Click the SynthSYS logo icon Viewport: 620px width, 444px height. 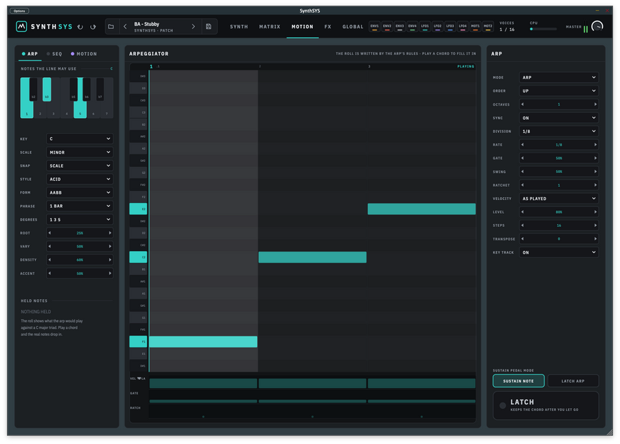coord(21,26)
